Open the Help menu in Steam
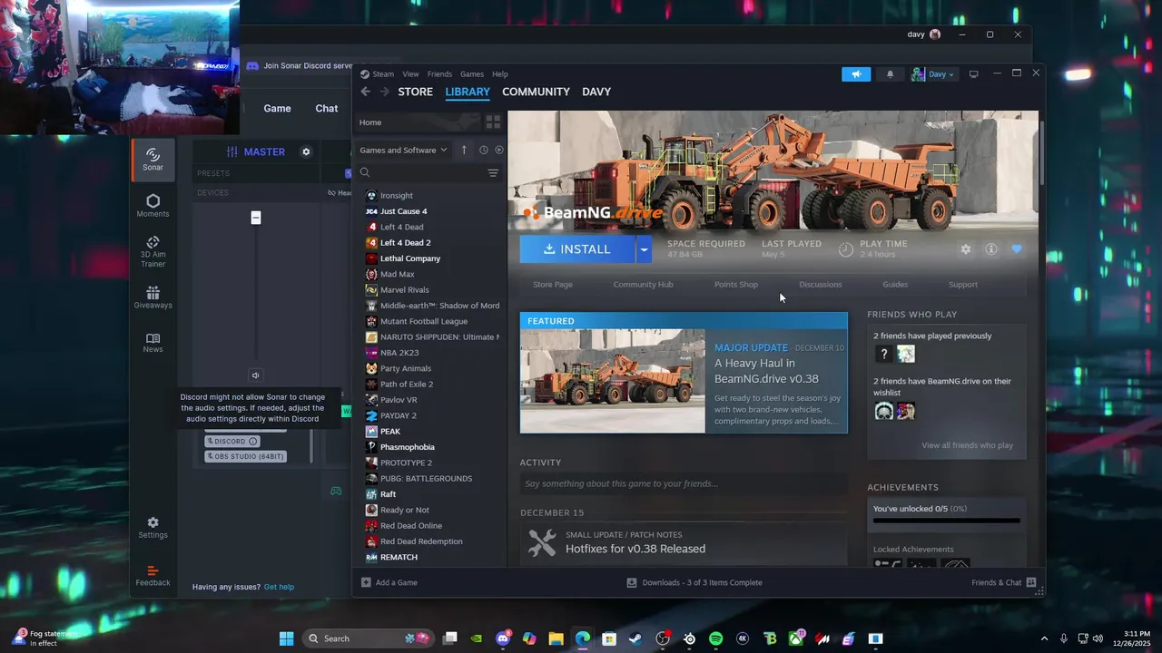The height and width of the screenshot is (653, 1162). (500, 74)
